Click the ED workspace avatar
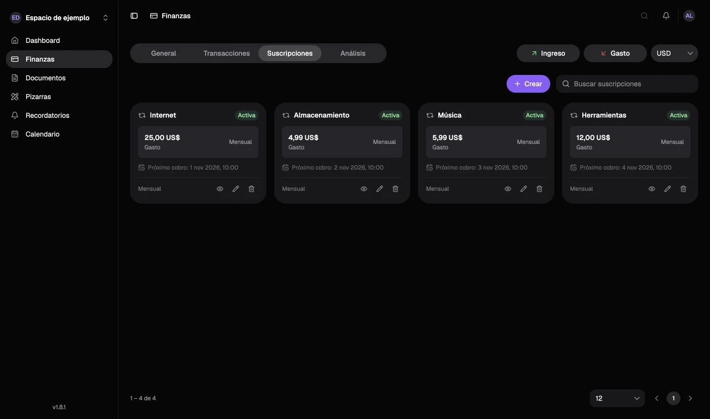 point(16,18)
